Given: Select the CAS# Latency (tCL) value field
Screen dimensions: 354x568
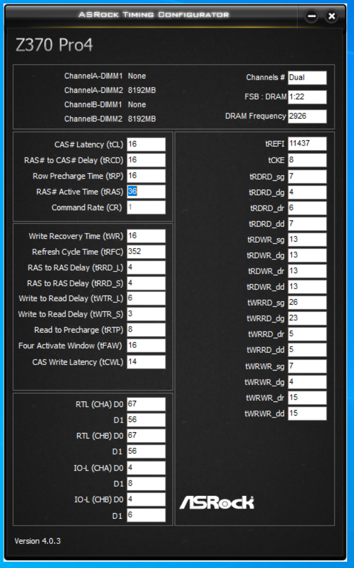Looking at the screenshot, I should (x=146, y=144).
